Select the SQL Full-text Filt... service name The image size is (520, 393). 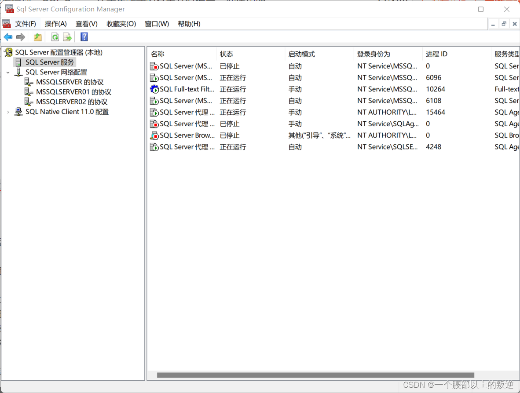click(187, 89)
